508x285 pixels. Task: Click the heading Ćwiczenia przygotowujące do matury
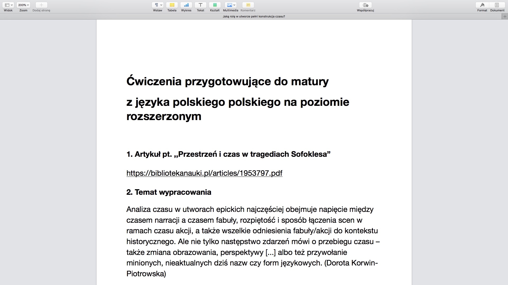click(x=228, y=81)
